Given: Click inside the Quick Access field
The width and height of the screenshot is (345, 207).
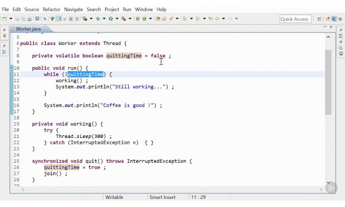Looking at the screenshot, I should [295, 19].
